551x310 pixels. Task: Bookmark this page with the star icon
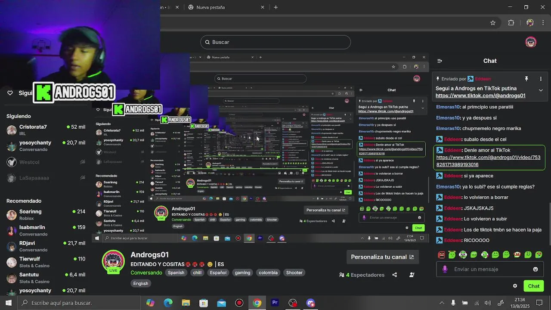[x=493, y=23]
